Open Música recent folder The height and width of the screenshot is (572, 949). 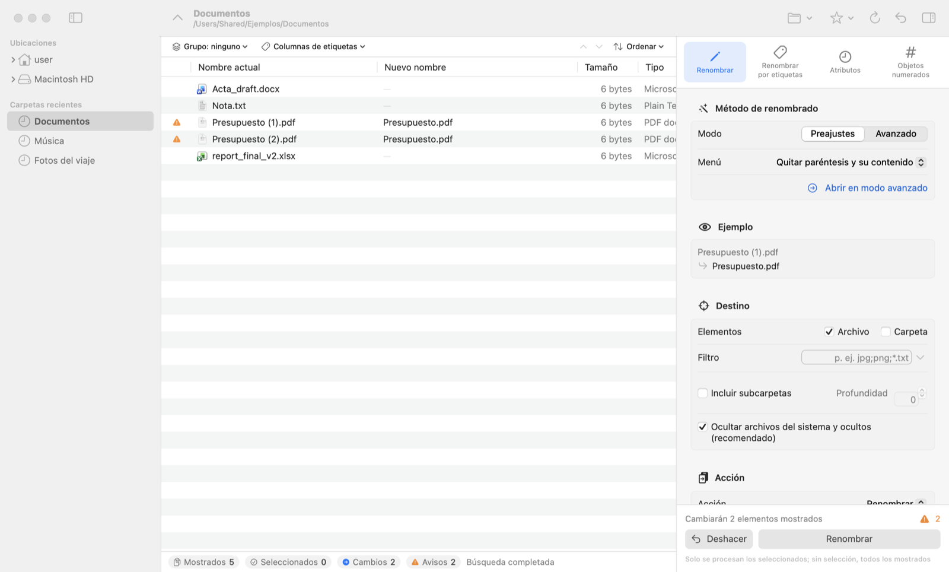click(x=81, y=141)
